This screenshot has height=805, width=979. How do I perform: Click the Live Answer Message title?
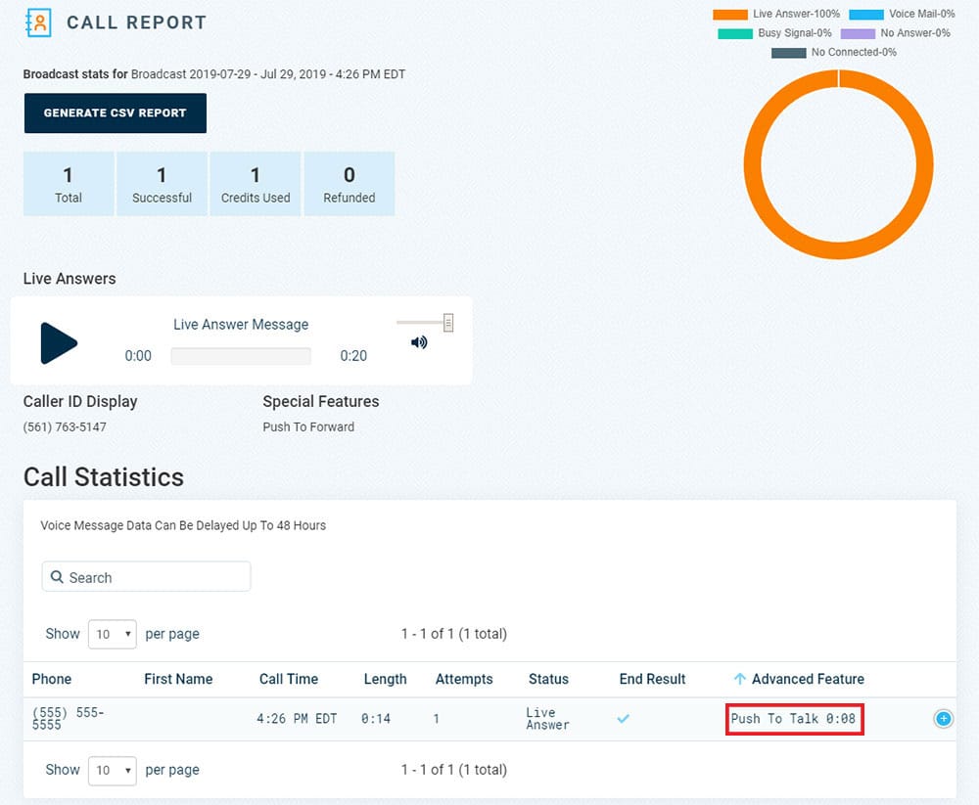[241, 325]
